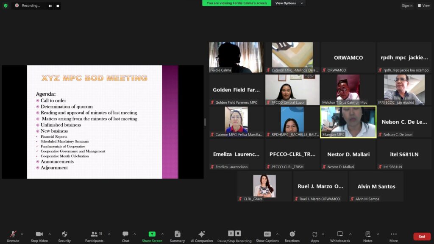
Task: Click the slide title 'XYZ MPC BOD MEETING'
Action: point(95,78)
